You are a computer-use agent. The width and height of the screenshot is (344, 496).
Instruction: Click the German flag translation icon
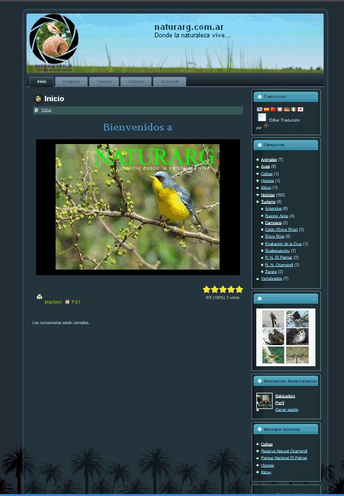[287, 109]
